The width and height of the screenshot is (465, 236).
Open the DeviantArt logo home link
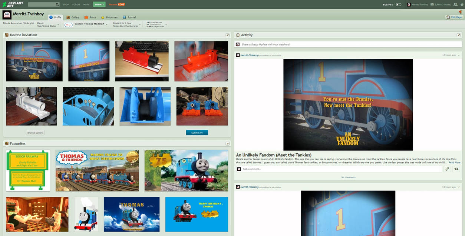[x=13, y=4]
